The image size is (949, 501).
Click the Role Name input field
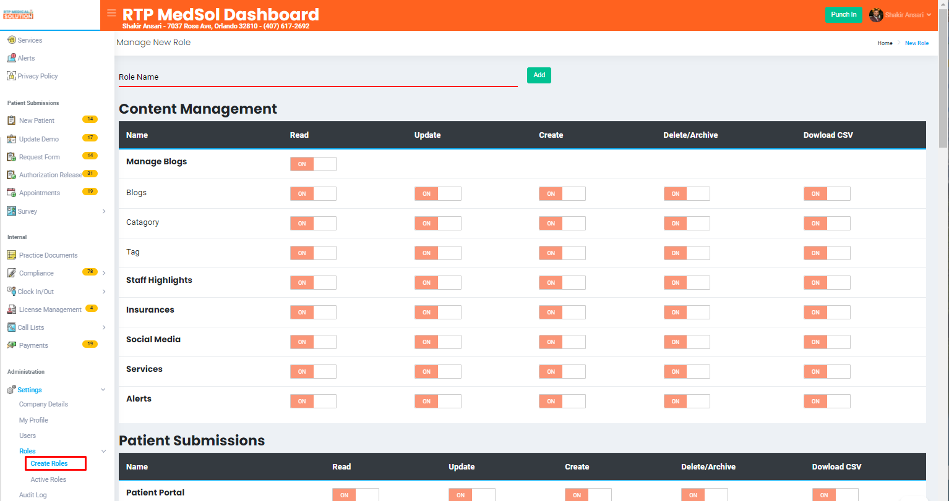point(318,77)
